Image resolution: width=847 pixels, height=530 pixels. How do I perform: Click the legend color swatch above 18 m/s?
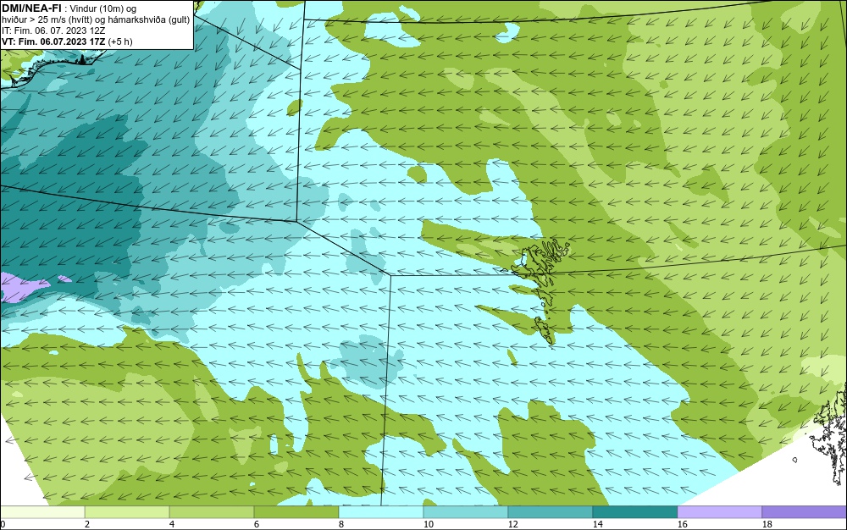(x=804, y=511)
